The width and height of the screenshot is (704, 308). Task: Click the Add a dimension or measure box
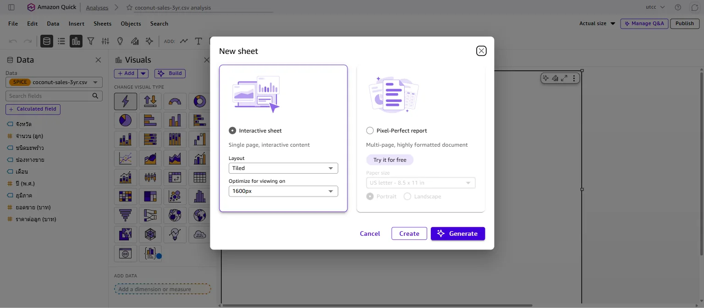pyautogui.click(x=162, y=289)
